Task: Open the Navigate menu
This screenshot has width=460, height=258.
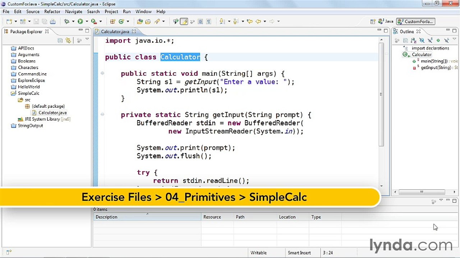Action: (x=74, y=11)
